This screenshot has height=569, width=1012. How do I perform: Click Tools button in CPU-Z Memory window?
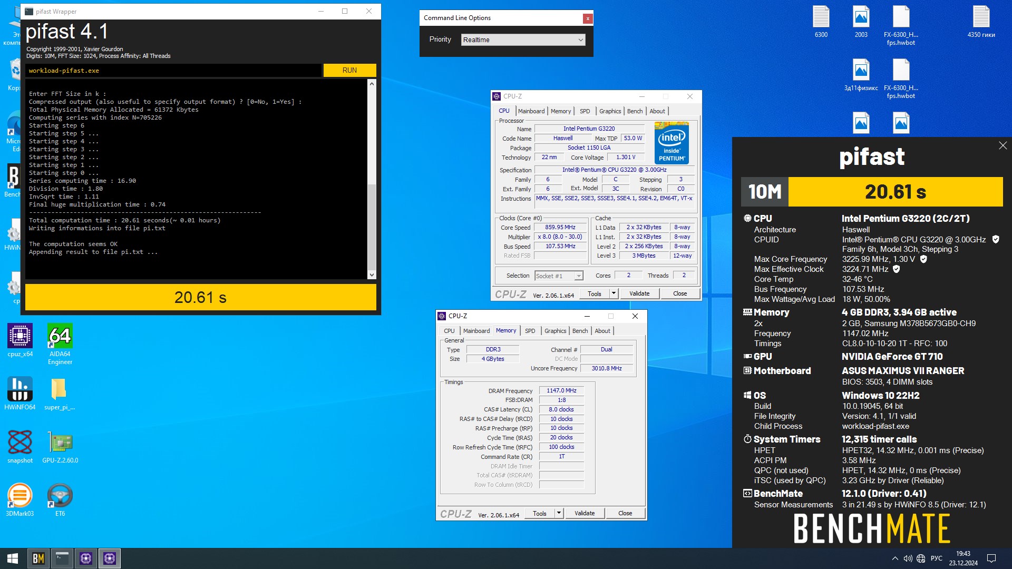point(540,513)
